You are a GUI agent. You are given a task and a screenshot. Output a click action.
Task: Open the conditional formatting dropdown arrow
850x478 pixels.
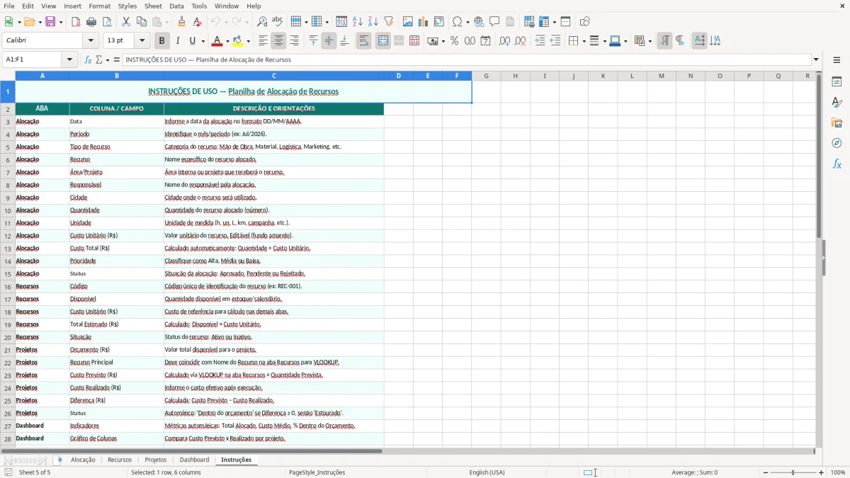tap(650, 41)
